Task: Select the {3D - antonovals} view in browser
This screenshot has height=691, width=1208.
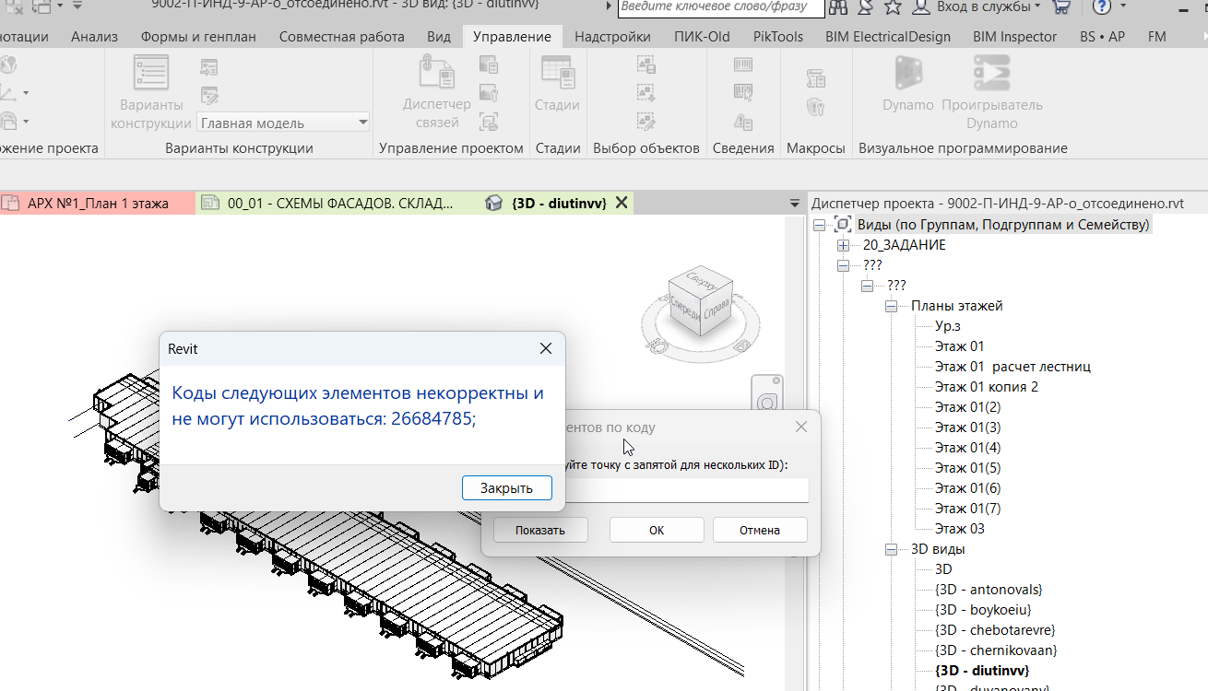Action: 989,590
